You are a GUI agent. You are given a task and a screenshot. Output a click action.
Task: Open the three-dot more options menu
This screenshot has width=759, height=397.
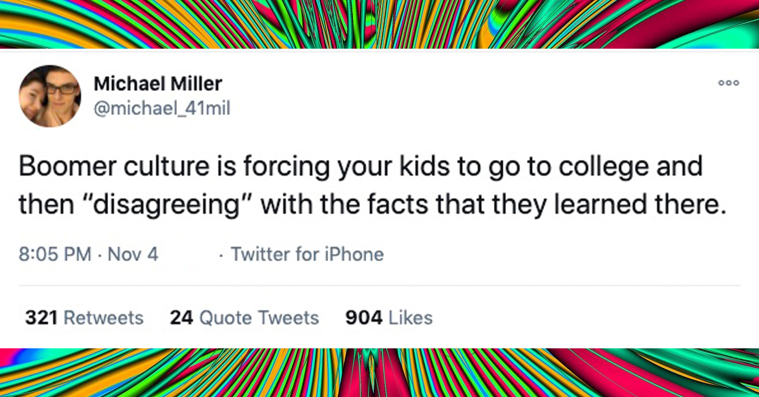(x=728, y=83)
